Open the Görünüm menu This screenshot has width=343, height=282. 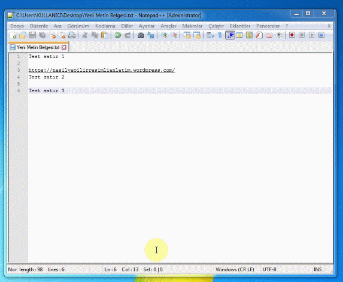tap(78, 26)
